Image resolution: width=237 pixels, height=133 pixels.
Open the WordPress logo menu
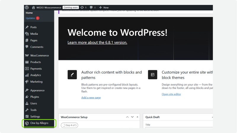pos(27,7)
